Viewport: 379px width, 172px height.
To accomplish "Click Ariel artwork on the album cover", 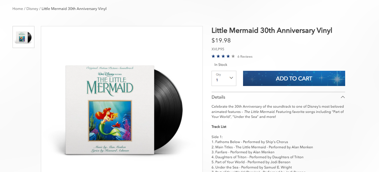I will click(110, 121).
